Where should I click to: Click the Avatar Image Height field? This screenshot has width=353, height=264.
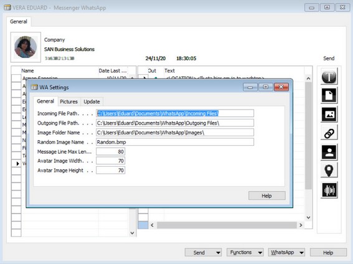111,170
